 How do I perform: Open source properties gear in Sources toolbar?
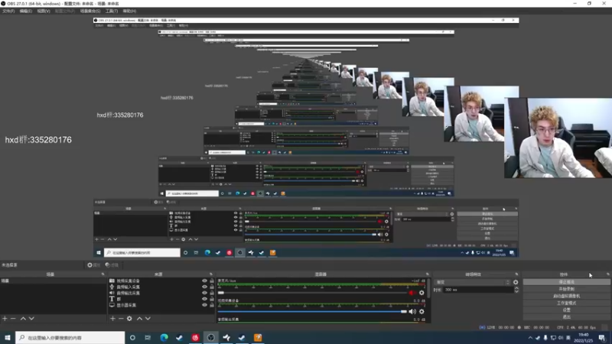[129, 319]
